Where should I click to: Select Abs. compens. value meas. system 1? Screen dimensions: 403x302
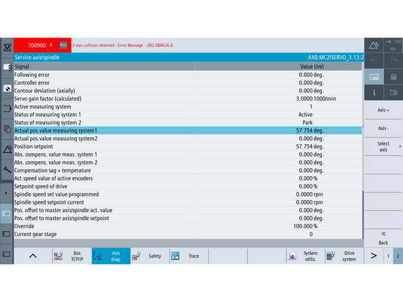point(188,154)
